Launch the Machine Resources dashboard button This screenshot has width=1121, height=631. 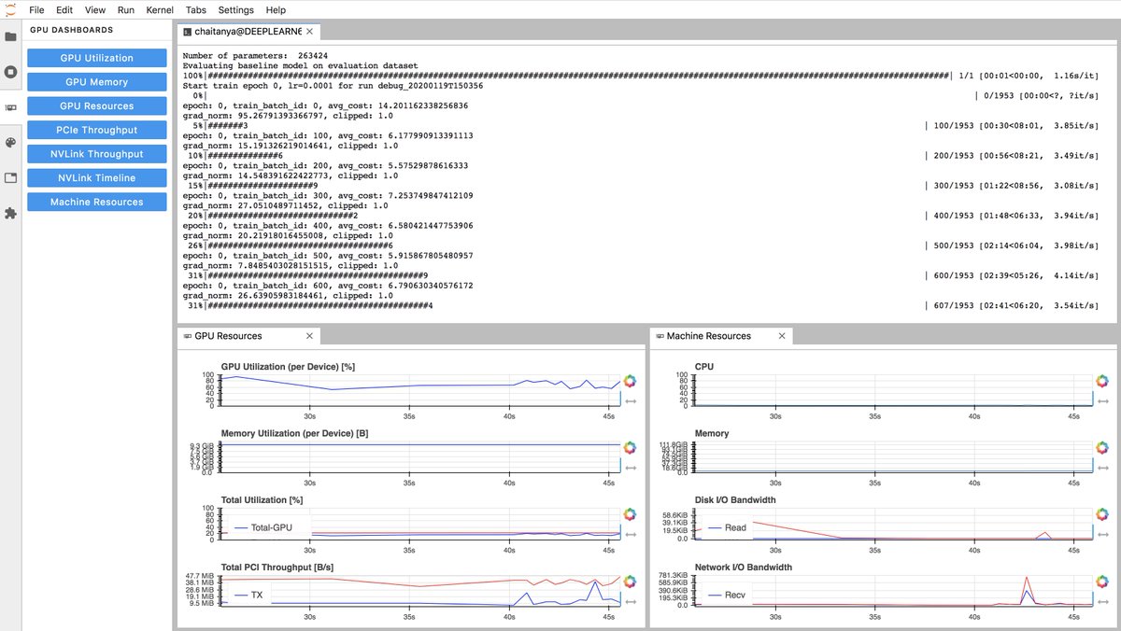[97, 202]
